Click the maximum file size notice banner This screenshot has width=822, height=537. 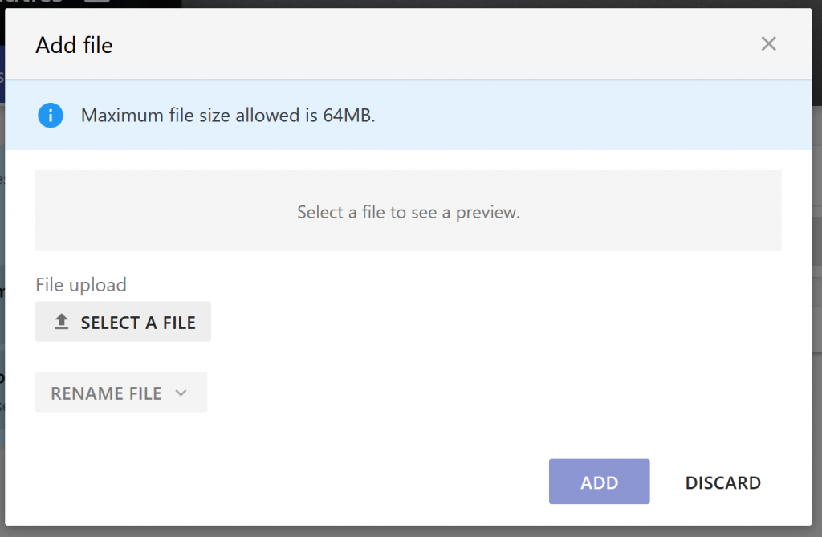409,115
